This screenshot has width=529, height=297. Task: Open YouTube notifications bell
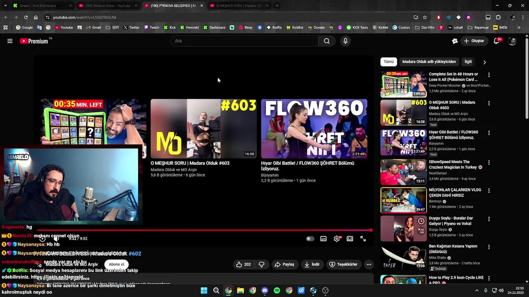point(497,41)
